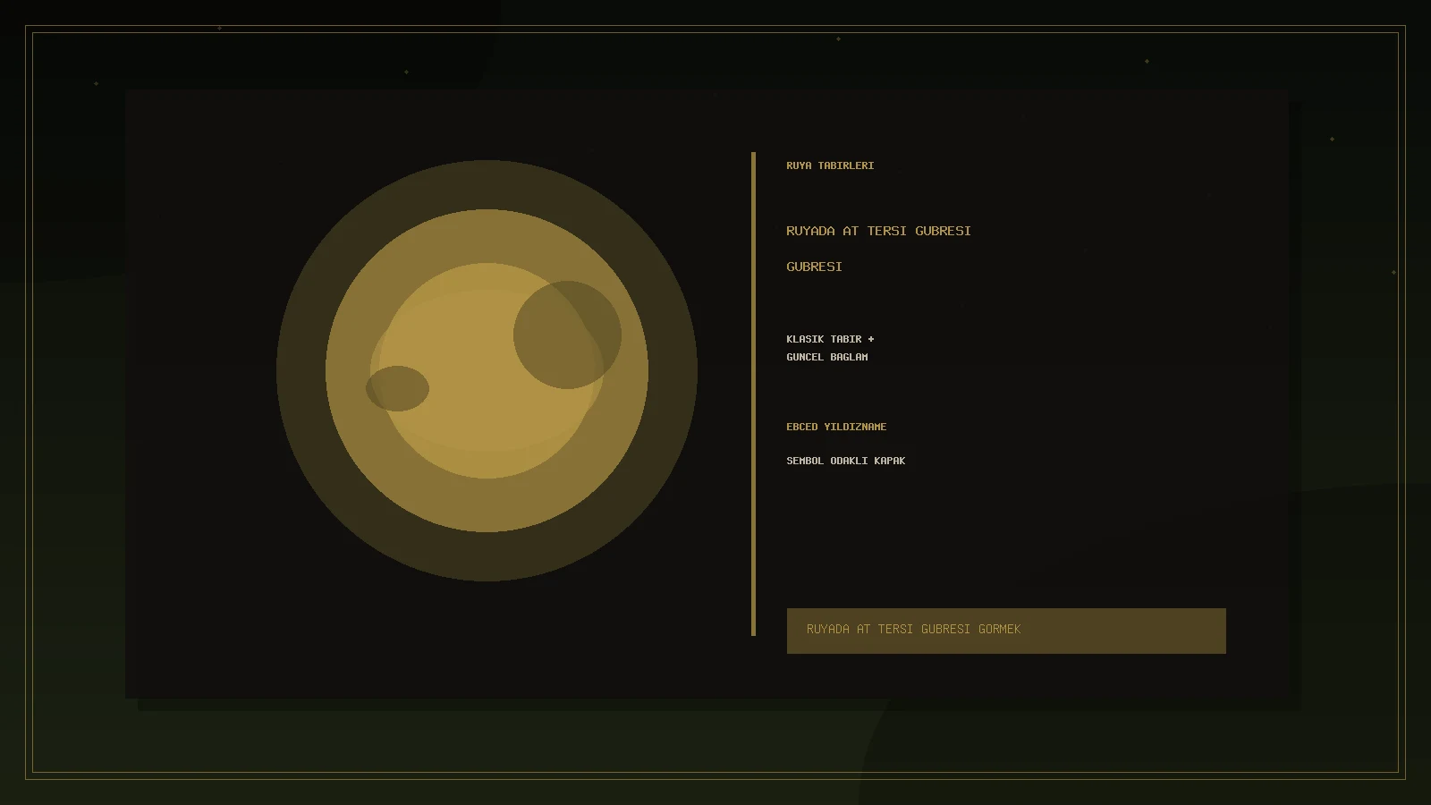Click the RUYADA AT TERSI GUBRESI GORMEK banner

tap(1006, 631)
